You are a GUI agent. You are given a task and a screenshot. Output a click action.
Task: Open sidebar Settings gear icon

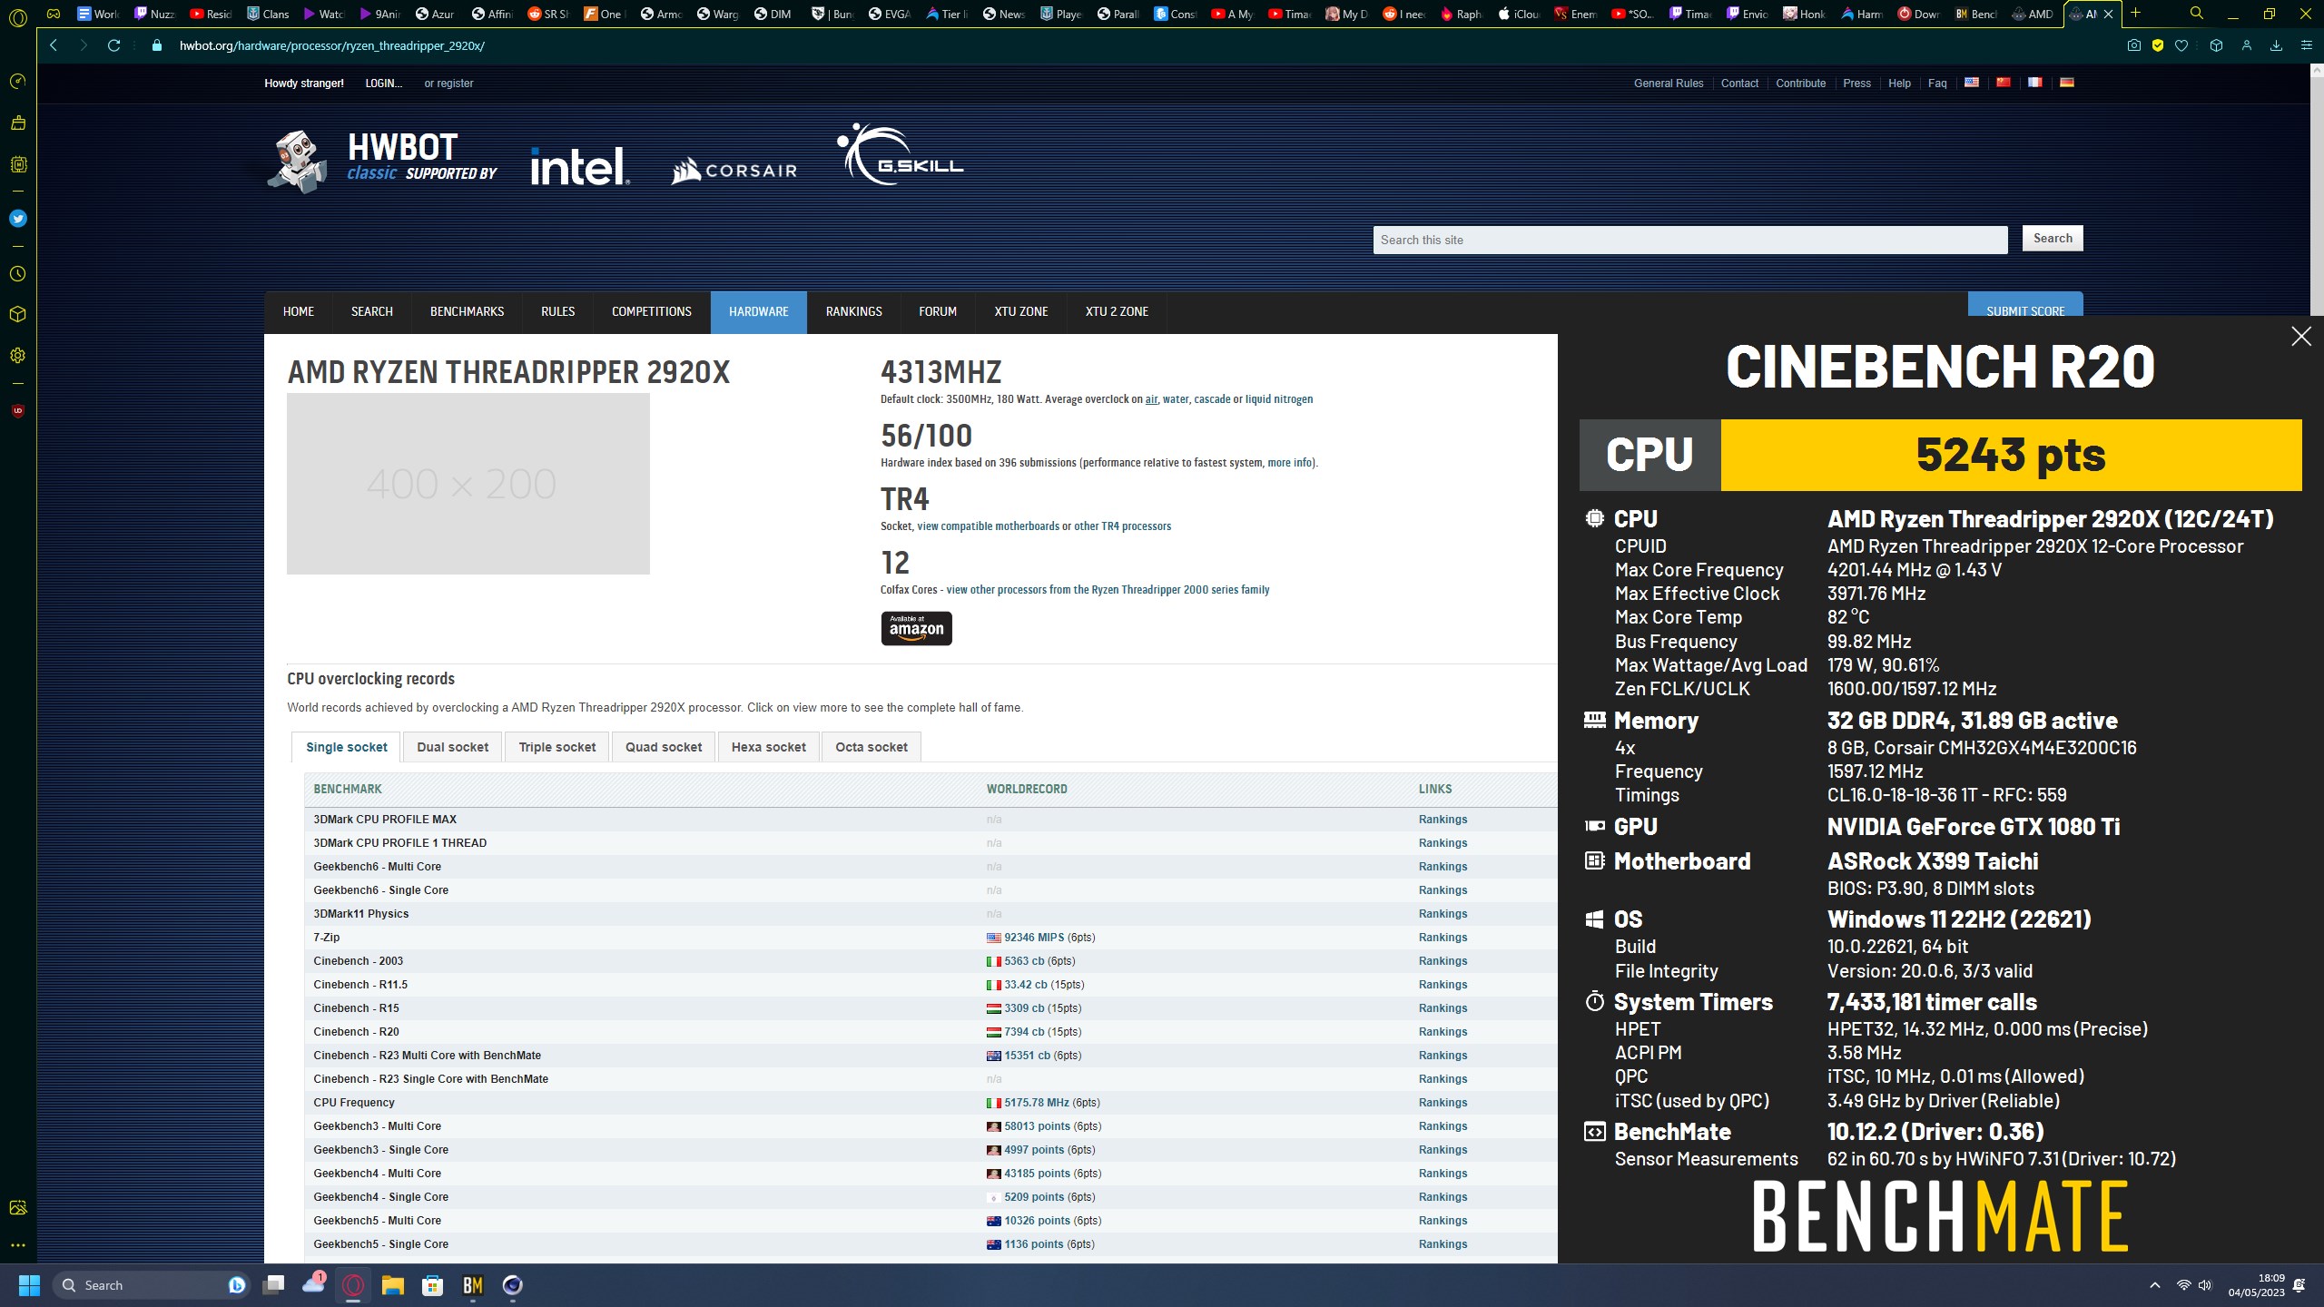click(17, 356)
